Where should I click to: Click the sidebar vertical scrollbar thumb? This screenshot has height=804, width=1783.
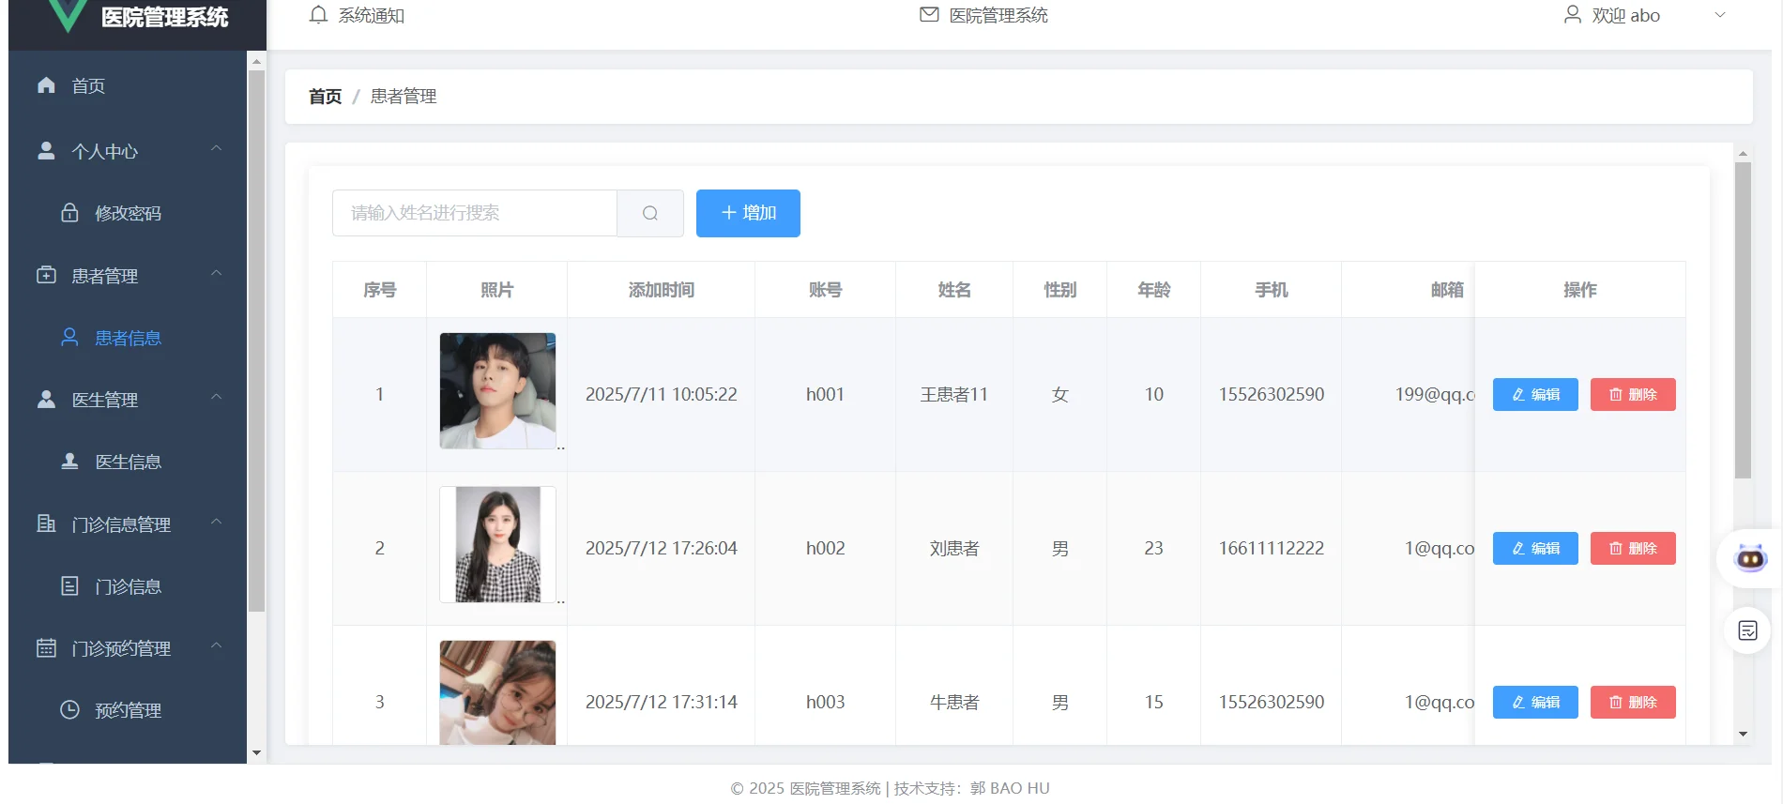256,341
